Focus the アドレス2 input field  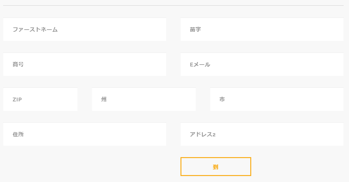[262, 134]
